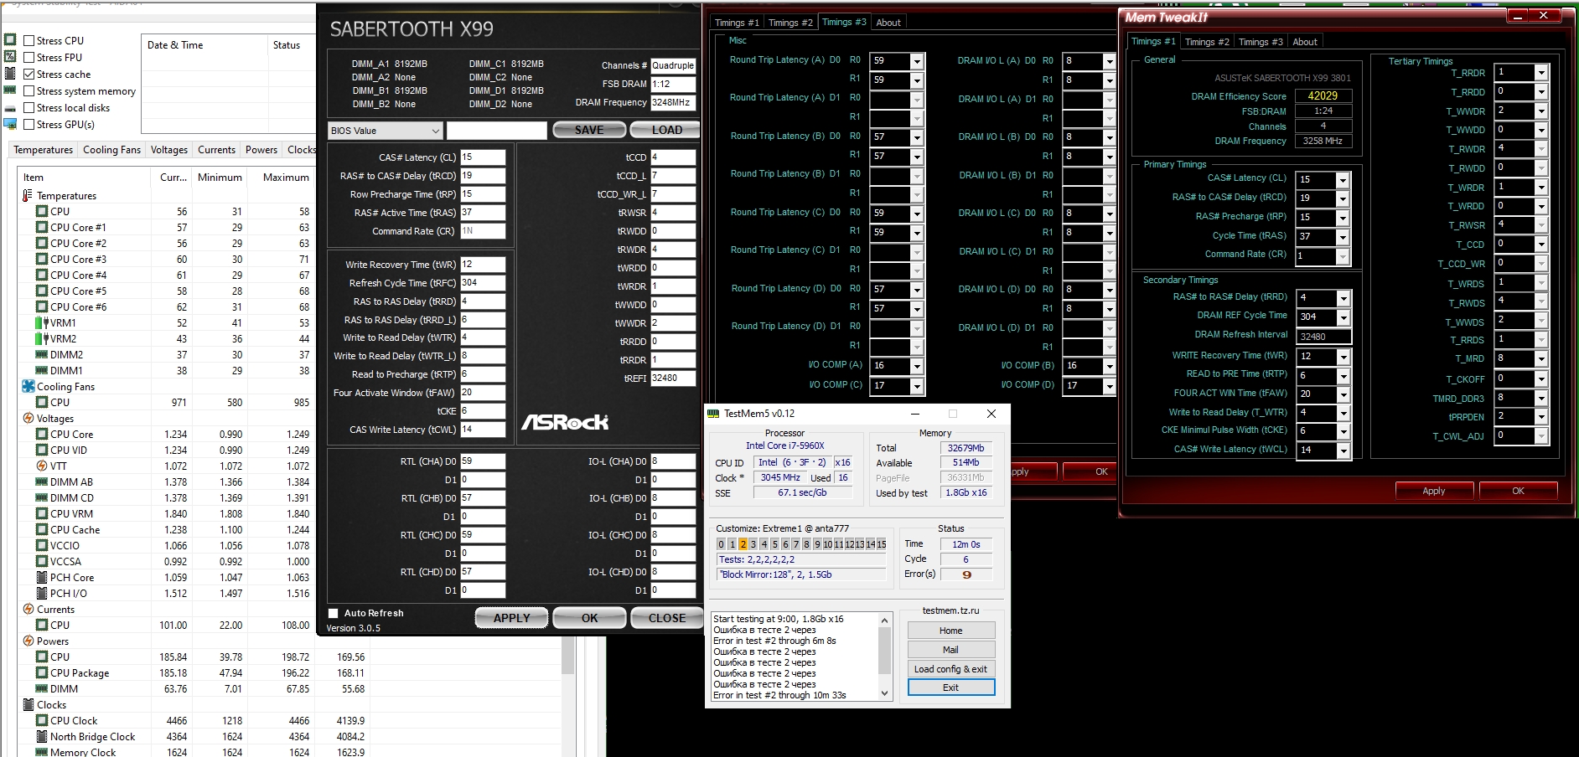Click the lightning icon beside VTT
This screenshot has width=1579, height=757.
[42, 466]
